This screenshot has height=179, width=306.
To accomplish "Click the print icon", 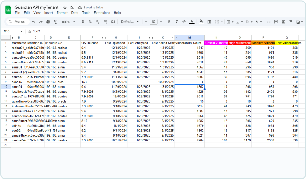I will click(48, 22).
